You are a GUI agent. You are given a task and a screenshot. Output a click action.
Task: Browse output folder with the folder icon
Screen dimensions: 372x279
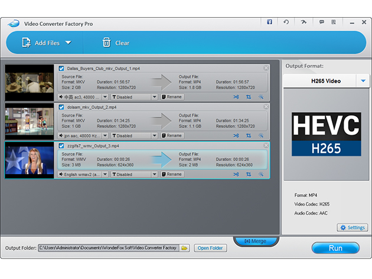[184, 248]
